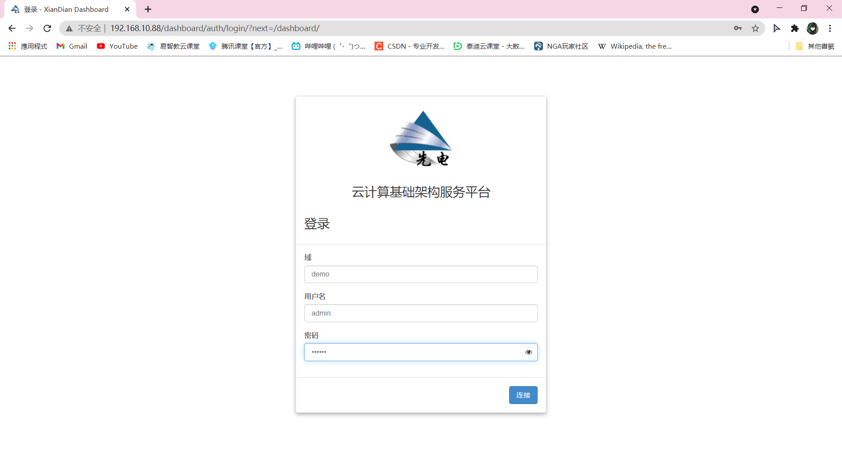
Task: Open the 腾讯课堂 bookmark
Action: pyautogui.click(x=245, y=46)
